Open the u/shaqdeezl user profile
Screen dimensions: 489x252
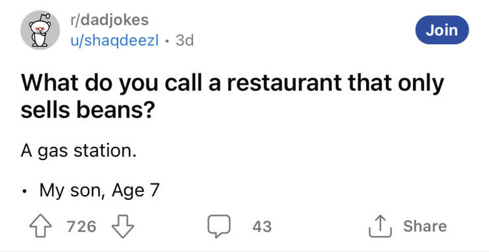coord(114,40)
